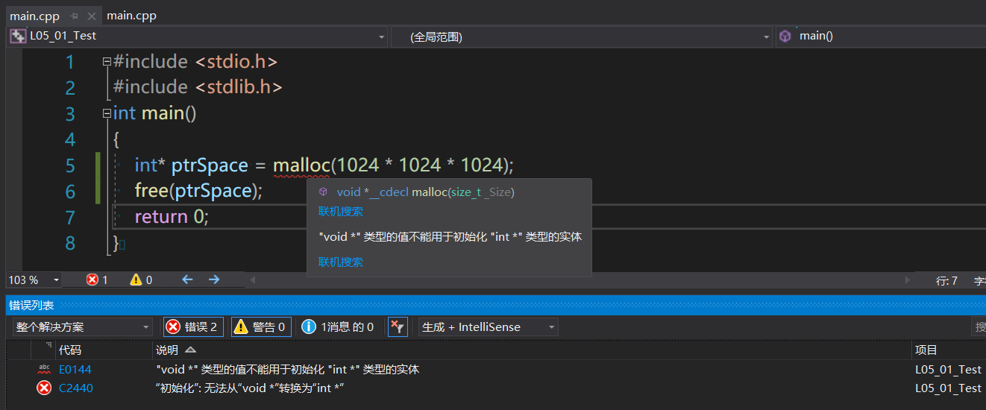This screenshot has height=410, width=986.
Task: Click the abc IntelliSense icon beside E0144
Action: click(44, 369)
